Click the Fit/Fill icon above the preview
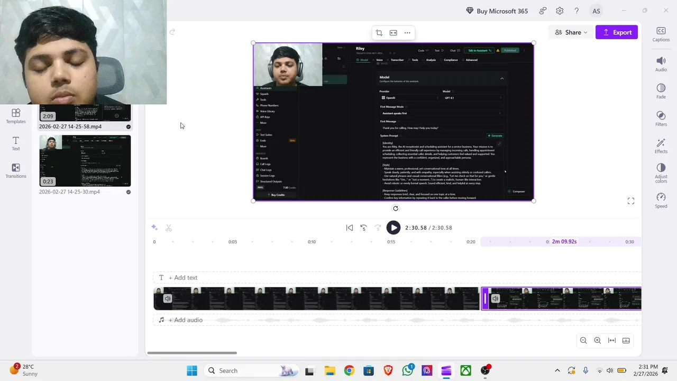Screen dimensions: 677x381 point(393,33)
